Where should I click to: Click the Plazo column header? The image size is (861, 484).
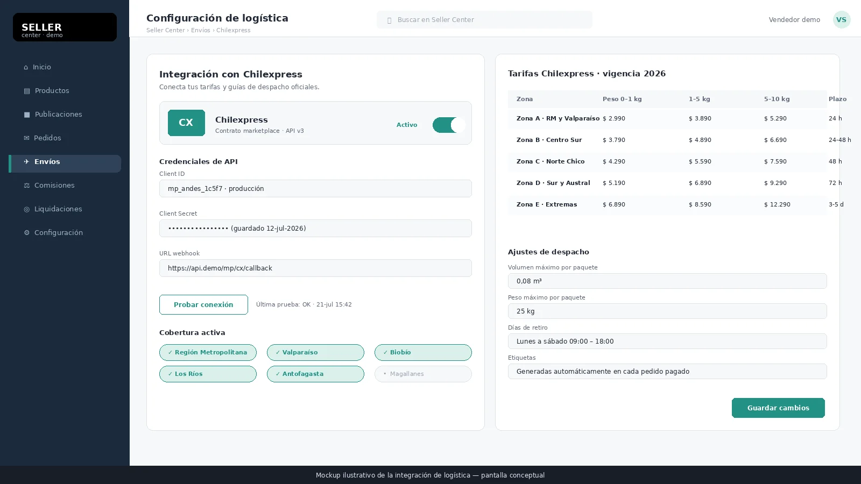click(x=838, y=99)
